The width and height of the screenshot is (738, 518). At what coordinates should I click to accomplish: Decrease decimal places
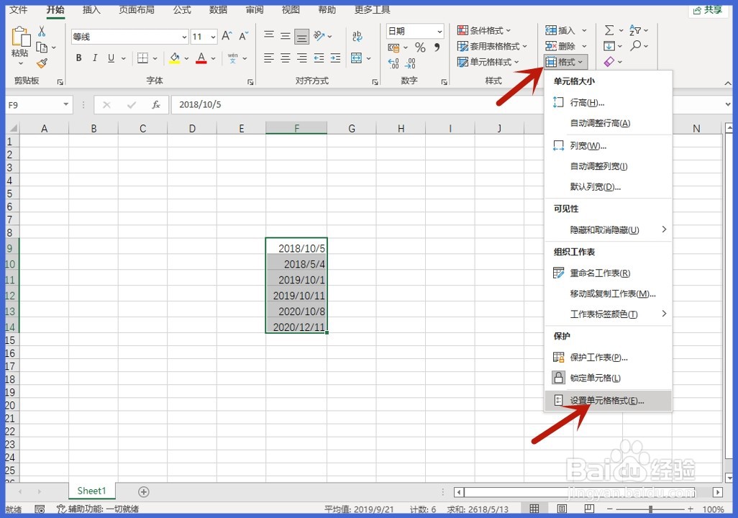[x=410, y=63]
